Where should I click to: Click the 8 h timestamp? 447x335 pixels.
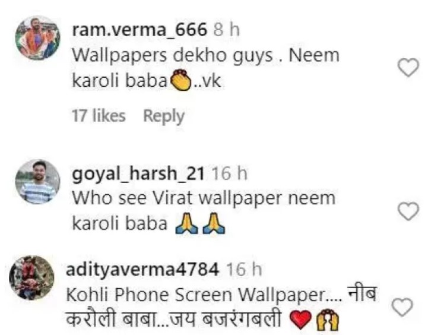(x=227, y=30)
